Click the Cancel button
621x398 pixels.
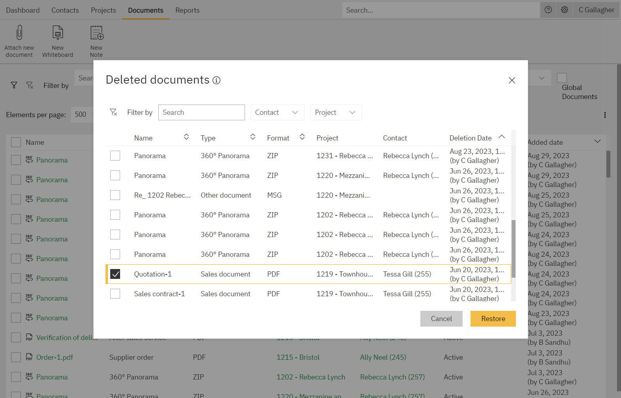coord(441,319)
